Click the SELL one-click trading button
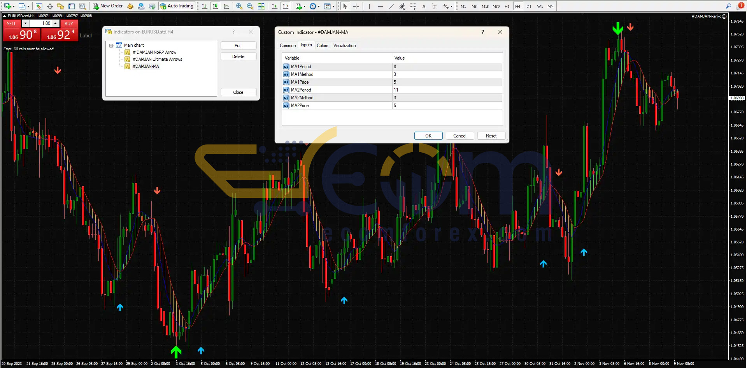Screen dimensions: 747x368 12,23
